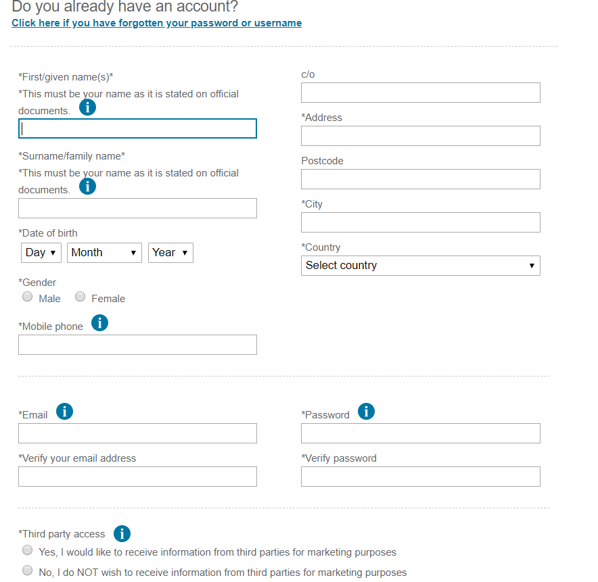Click info icon beside First/given name(s)
This screenshot has width=598, height=582.
(x=87, y=107)
